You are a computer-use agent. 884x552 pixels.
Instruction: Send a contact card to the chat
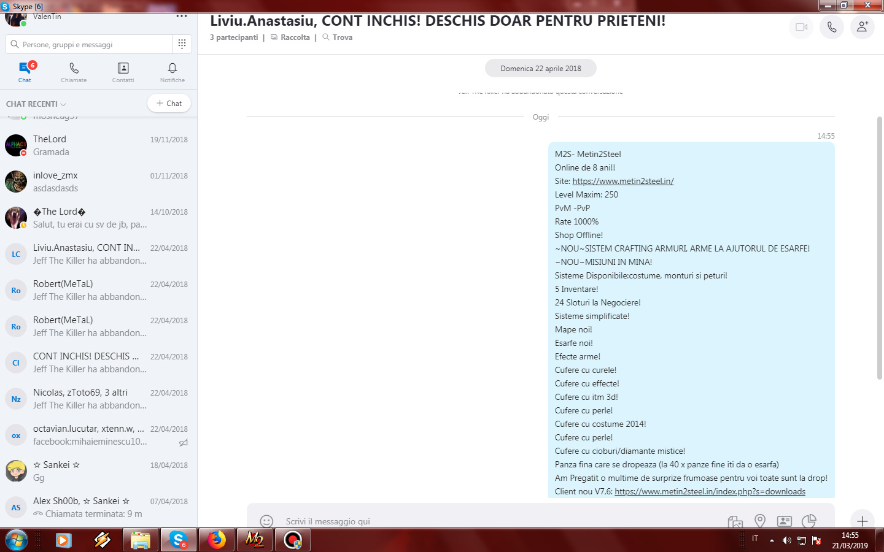pos(785,521)
